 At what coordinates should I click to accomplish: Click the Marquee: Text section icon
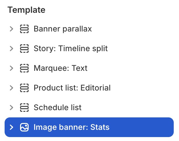[24, 68]
